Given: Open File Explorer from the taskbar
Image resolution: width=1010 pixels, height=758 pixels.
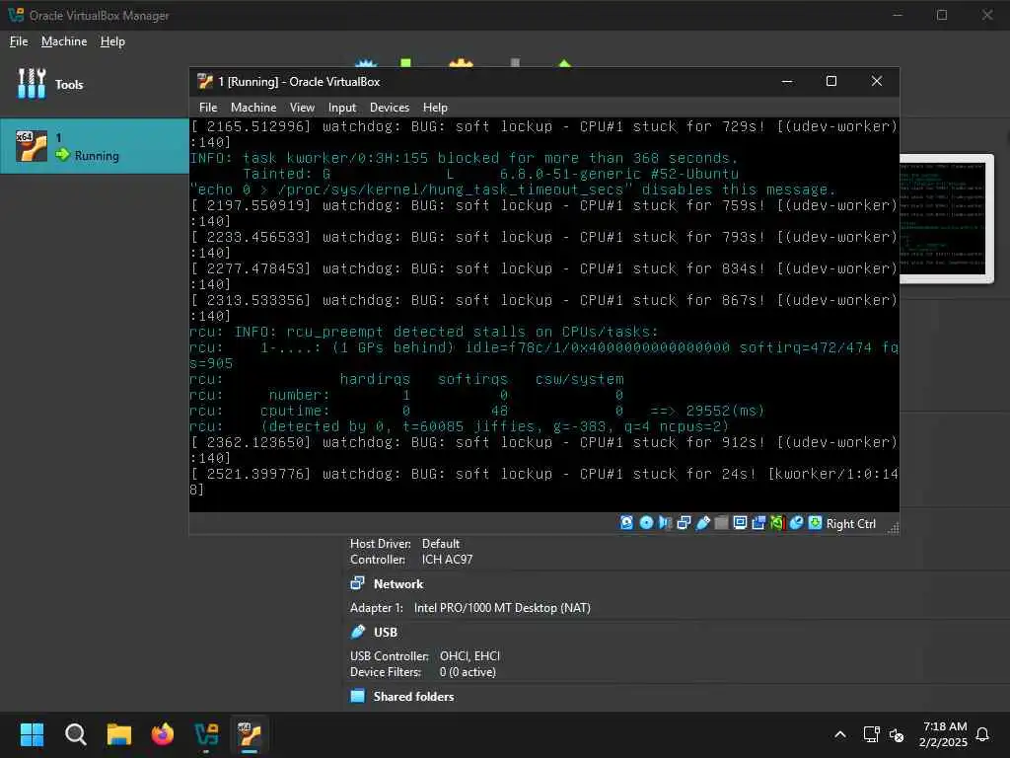Looking at the screenshot, I should pyautogui.click(x=119, y=734).
